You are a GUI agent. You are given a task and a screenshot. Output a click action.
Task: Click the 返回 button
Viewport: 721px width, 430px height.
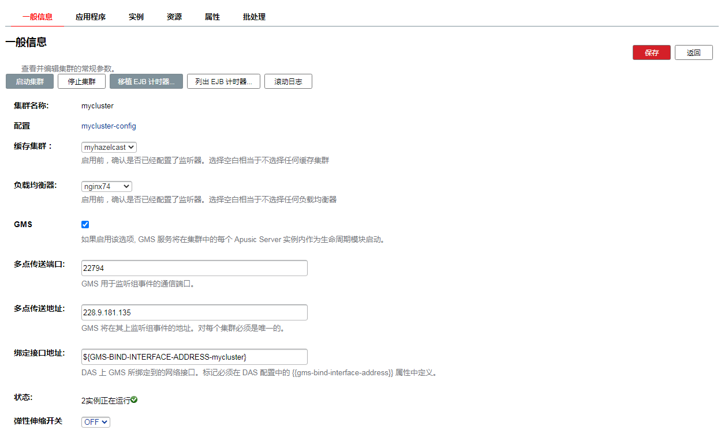pos(693,52)
